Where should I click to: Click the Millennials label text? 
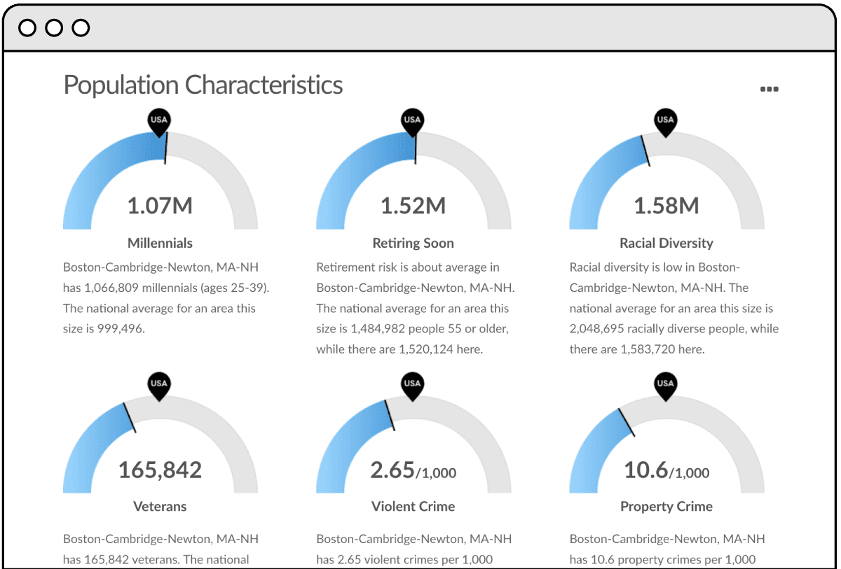click(x=160, y=244)
